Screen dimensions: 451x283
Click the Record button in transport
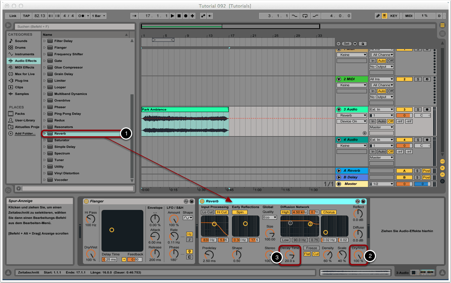(x=186, y=16)
